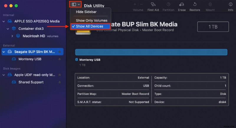
Task: Click the Monterey USB drive icon in sidebar
Action: (x=14, y=59)
